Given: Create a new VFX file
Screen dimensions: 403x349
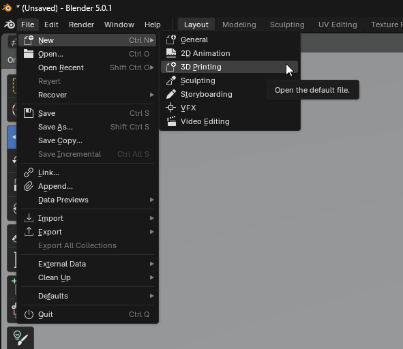Looking at the screenshot, I should 230,108.
